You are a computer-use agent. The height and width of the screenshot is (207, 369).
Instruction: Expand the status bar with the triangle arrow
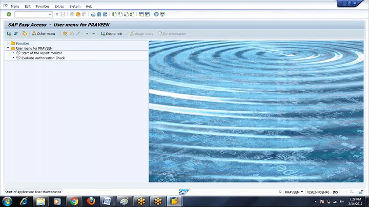pyautogui.click(x=280, y=192)
